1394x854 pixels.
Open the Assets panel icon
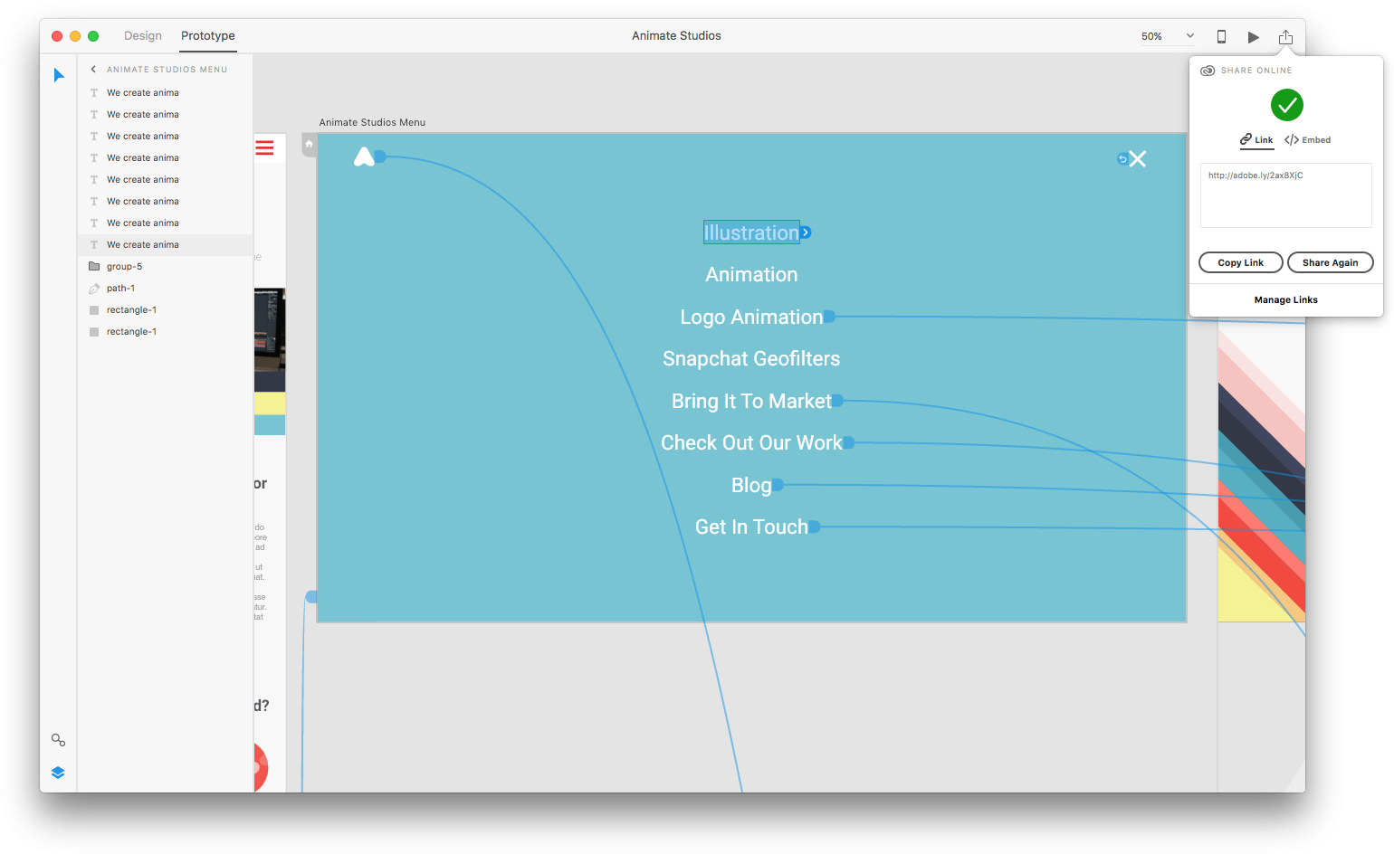pyautogui.click(x=58, y=740)
